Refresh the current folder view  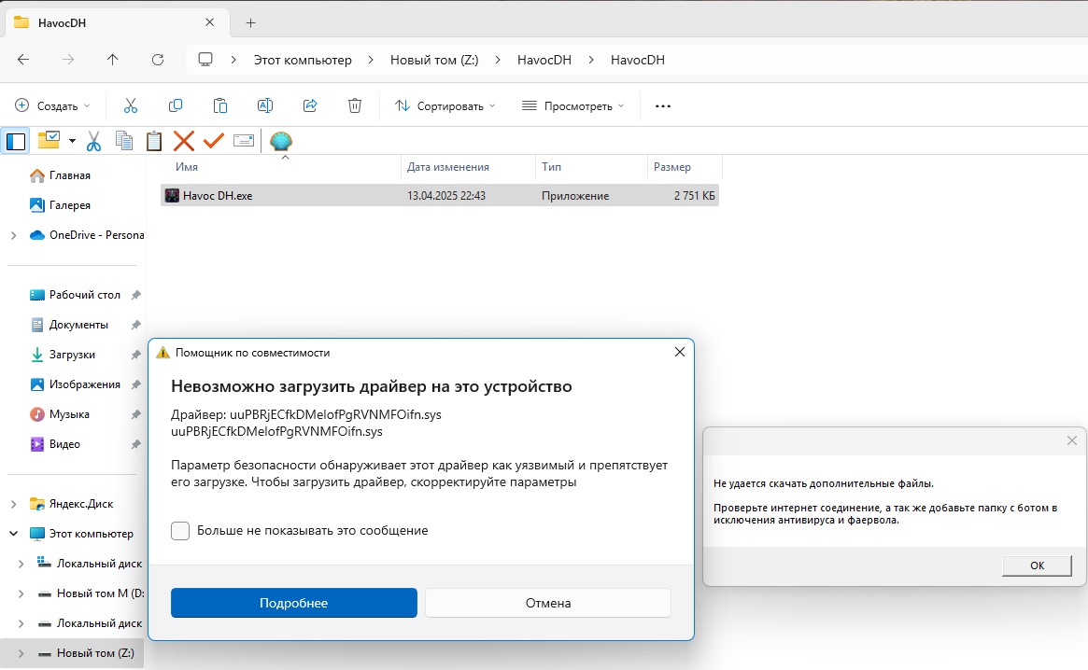158,60
